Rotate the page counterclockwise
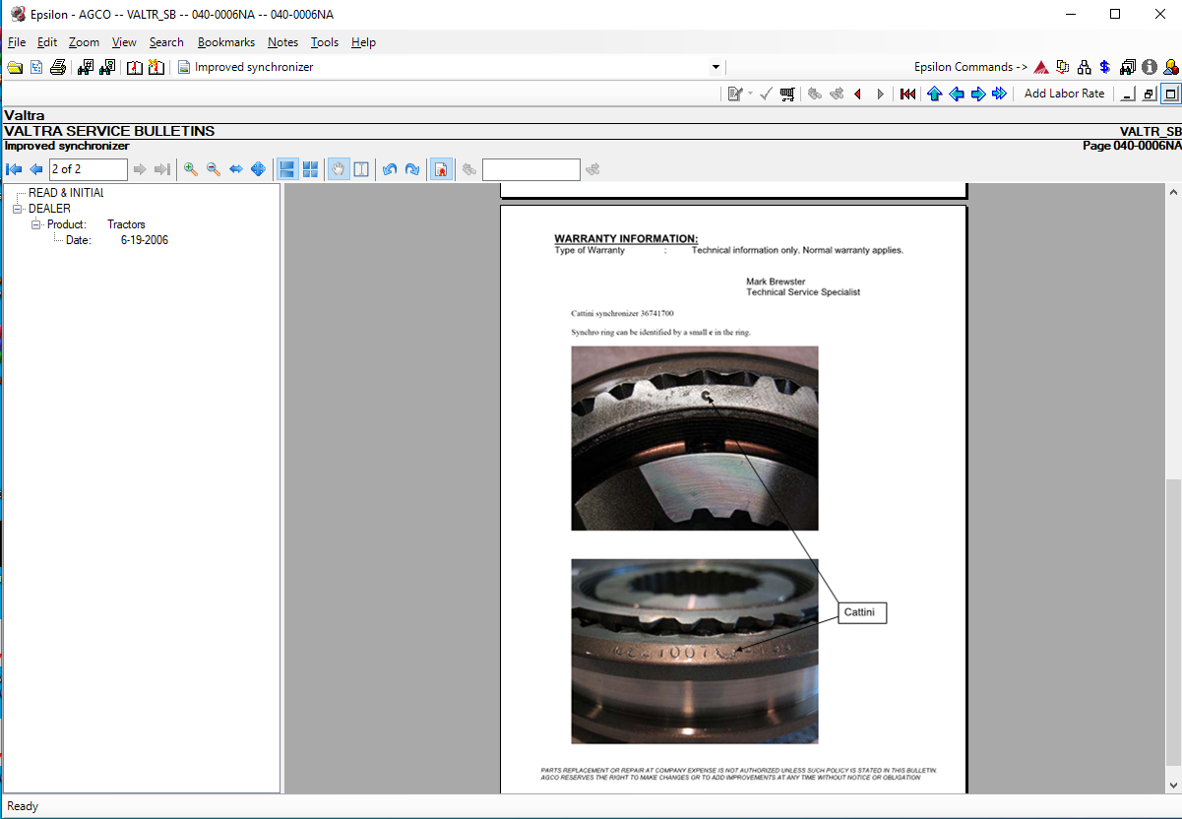This screenshot has width=1182, height=819. coord(390,169)
